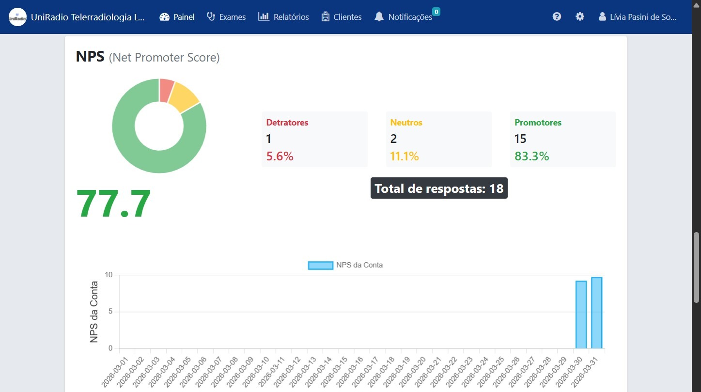Click the bar chart Relatórios icon
This screenshot has height=392, width=701.
click(x=264, y=17)
